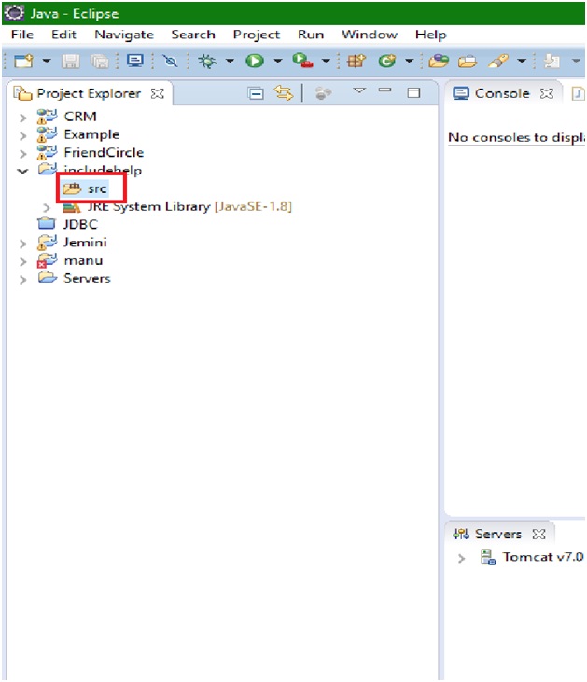This screenshot has width=587, height=682.
Task: Maximize the Project Explorer panel
Action: tap(413, 92)
